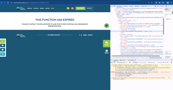
Task: Open the green chat bubble widget
Action: (x=107, y=25)
